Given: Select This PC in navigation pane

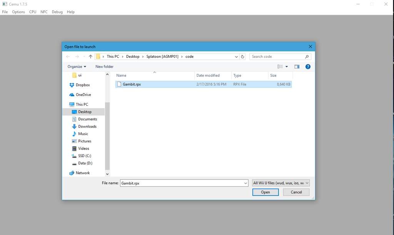Looking at the screenshot, I should click(82, 104).
